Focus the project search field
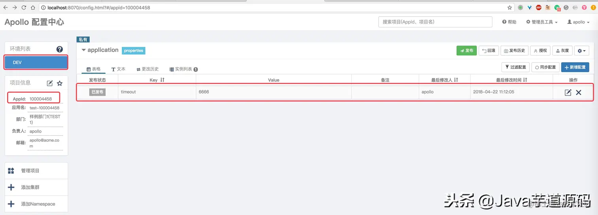The image size is (598, 215). [x=435, y=22]
